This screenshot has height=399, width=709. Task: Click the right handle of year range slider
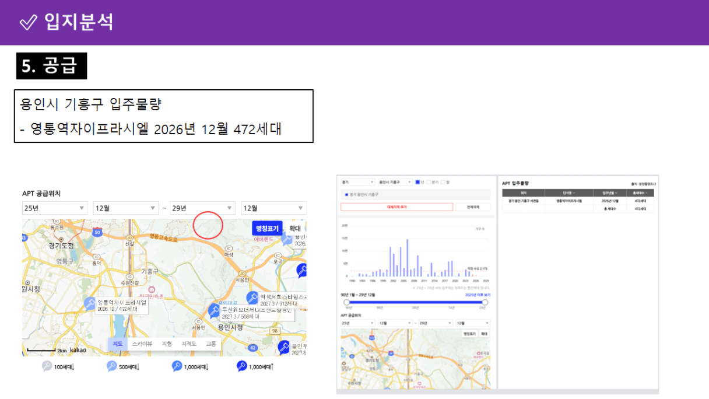click(x=484, y=302)
